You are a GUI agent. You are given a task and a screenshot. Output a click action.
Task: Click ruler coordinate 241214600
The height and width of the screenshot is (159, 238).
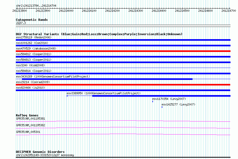point(205,11)
